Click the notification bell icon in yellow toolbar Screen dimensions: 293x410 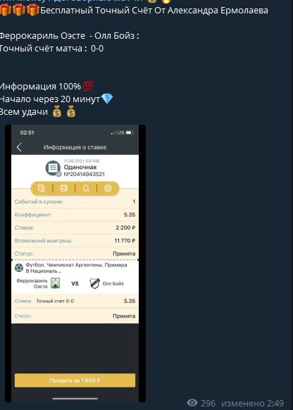[86, 188]
